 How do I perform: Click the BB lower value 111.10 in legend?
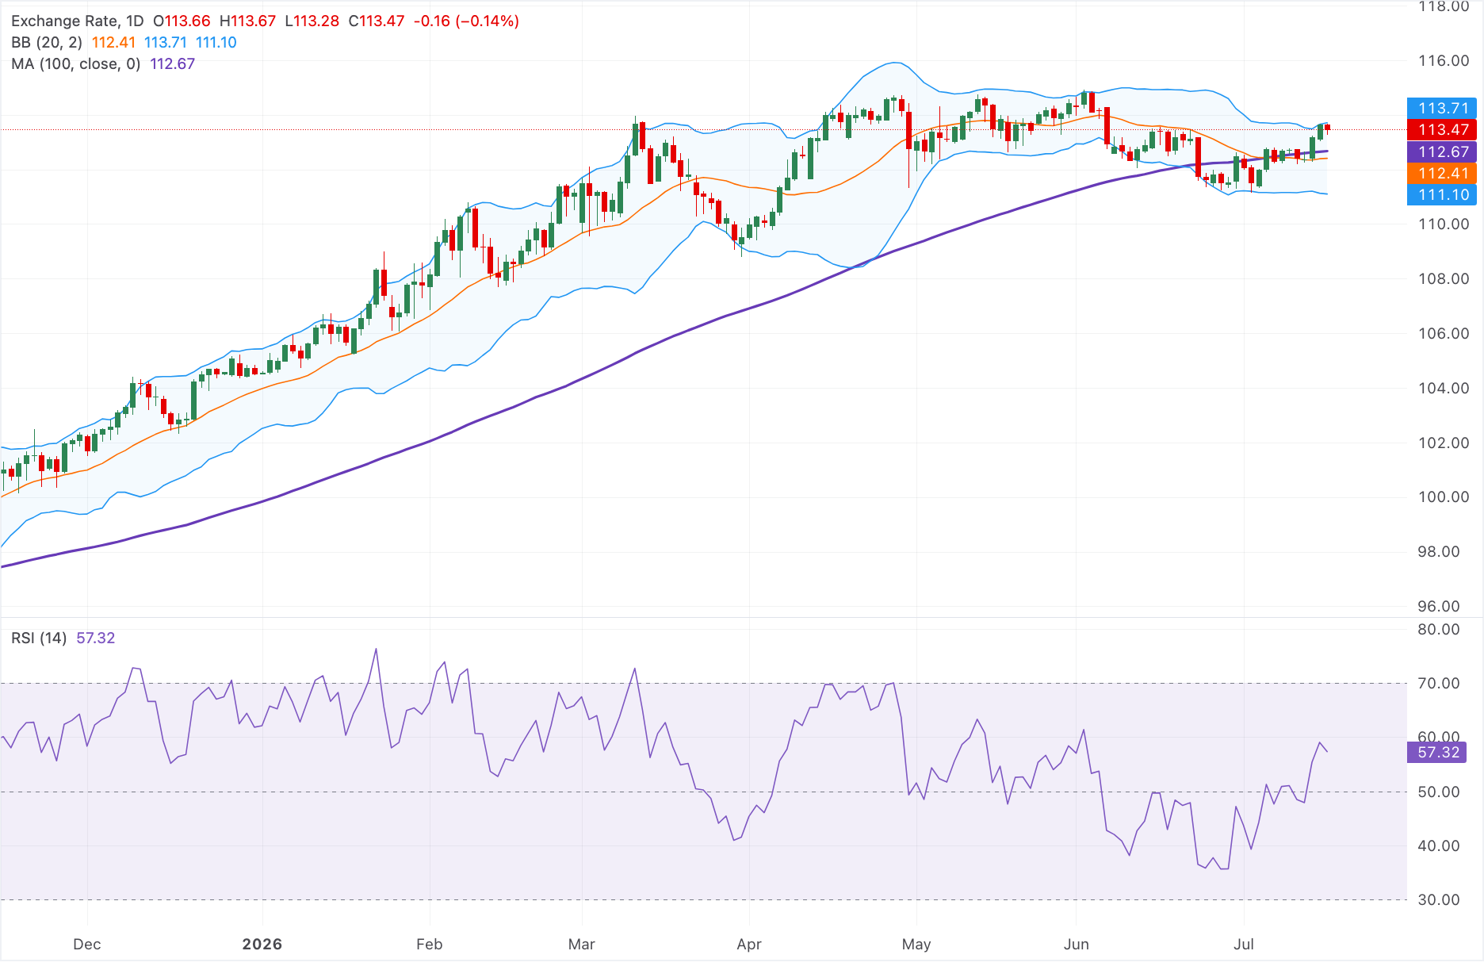coord(216,43)
